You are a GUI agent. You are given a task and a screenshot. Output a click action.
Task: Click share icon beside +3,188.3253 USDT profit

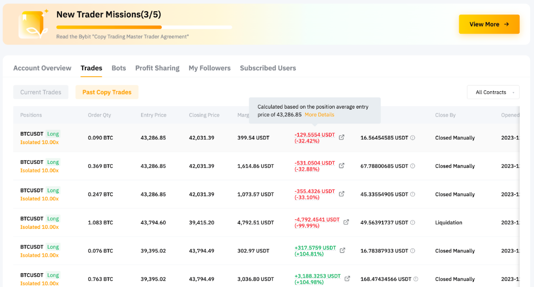[x=347, y=279]
